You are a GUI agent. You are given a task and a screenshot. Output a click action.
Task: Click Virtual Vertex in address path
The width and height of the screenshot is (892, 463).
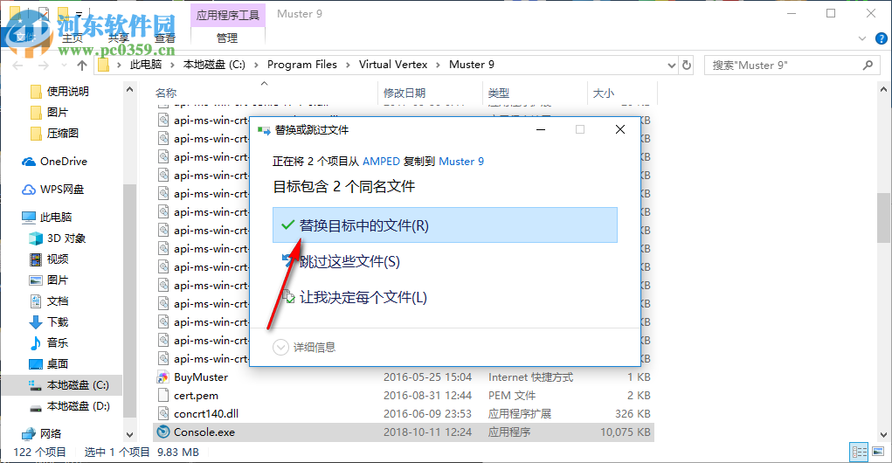click(x=393, y=65)
